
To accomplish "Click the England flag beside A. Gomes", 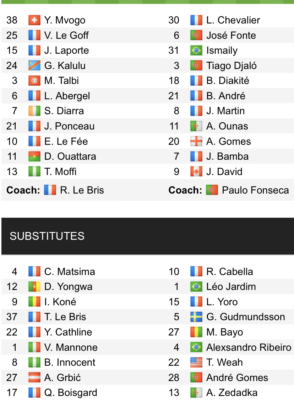I will coord(196,142).
